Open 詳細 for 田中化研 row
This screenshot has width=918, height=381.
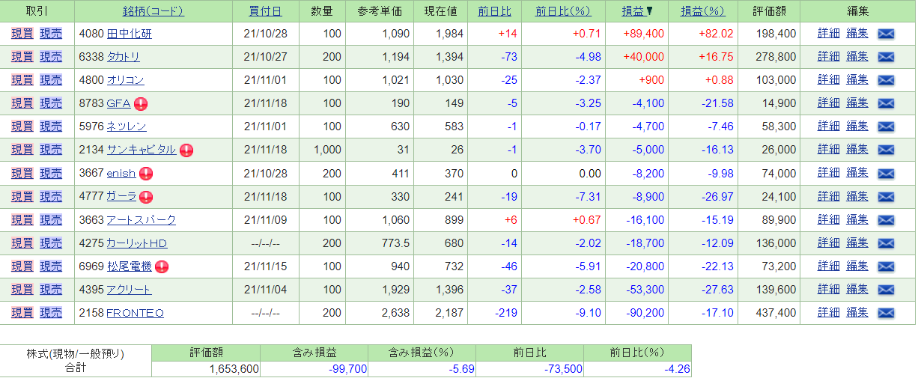pos(829,34)
